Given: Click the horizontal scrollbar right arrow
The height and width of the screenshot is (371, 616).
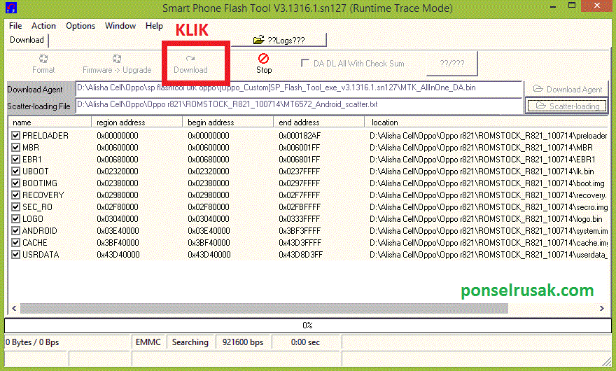Looking at the screenshot, I should coord(601,309).
